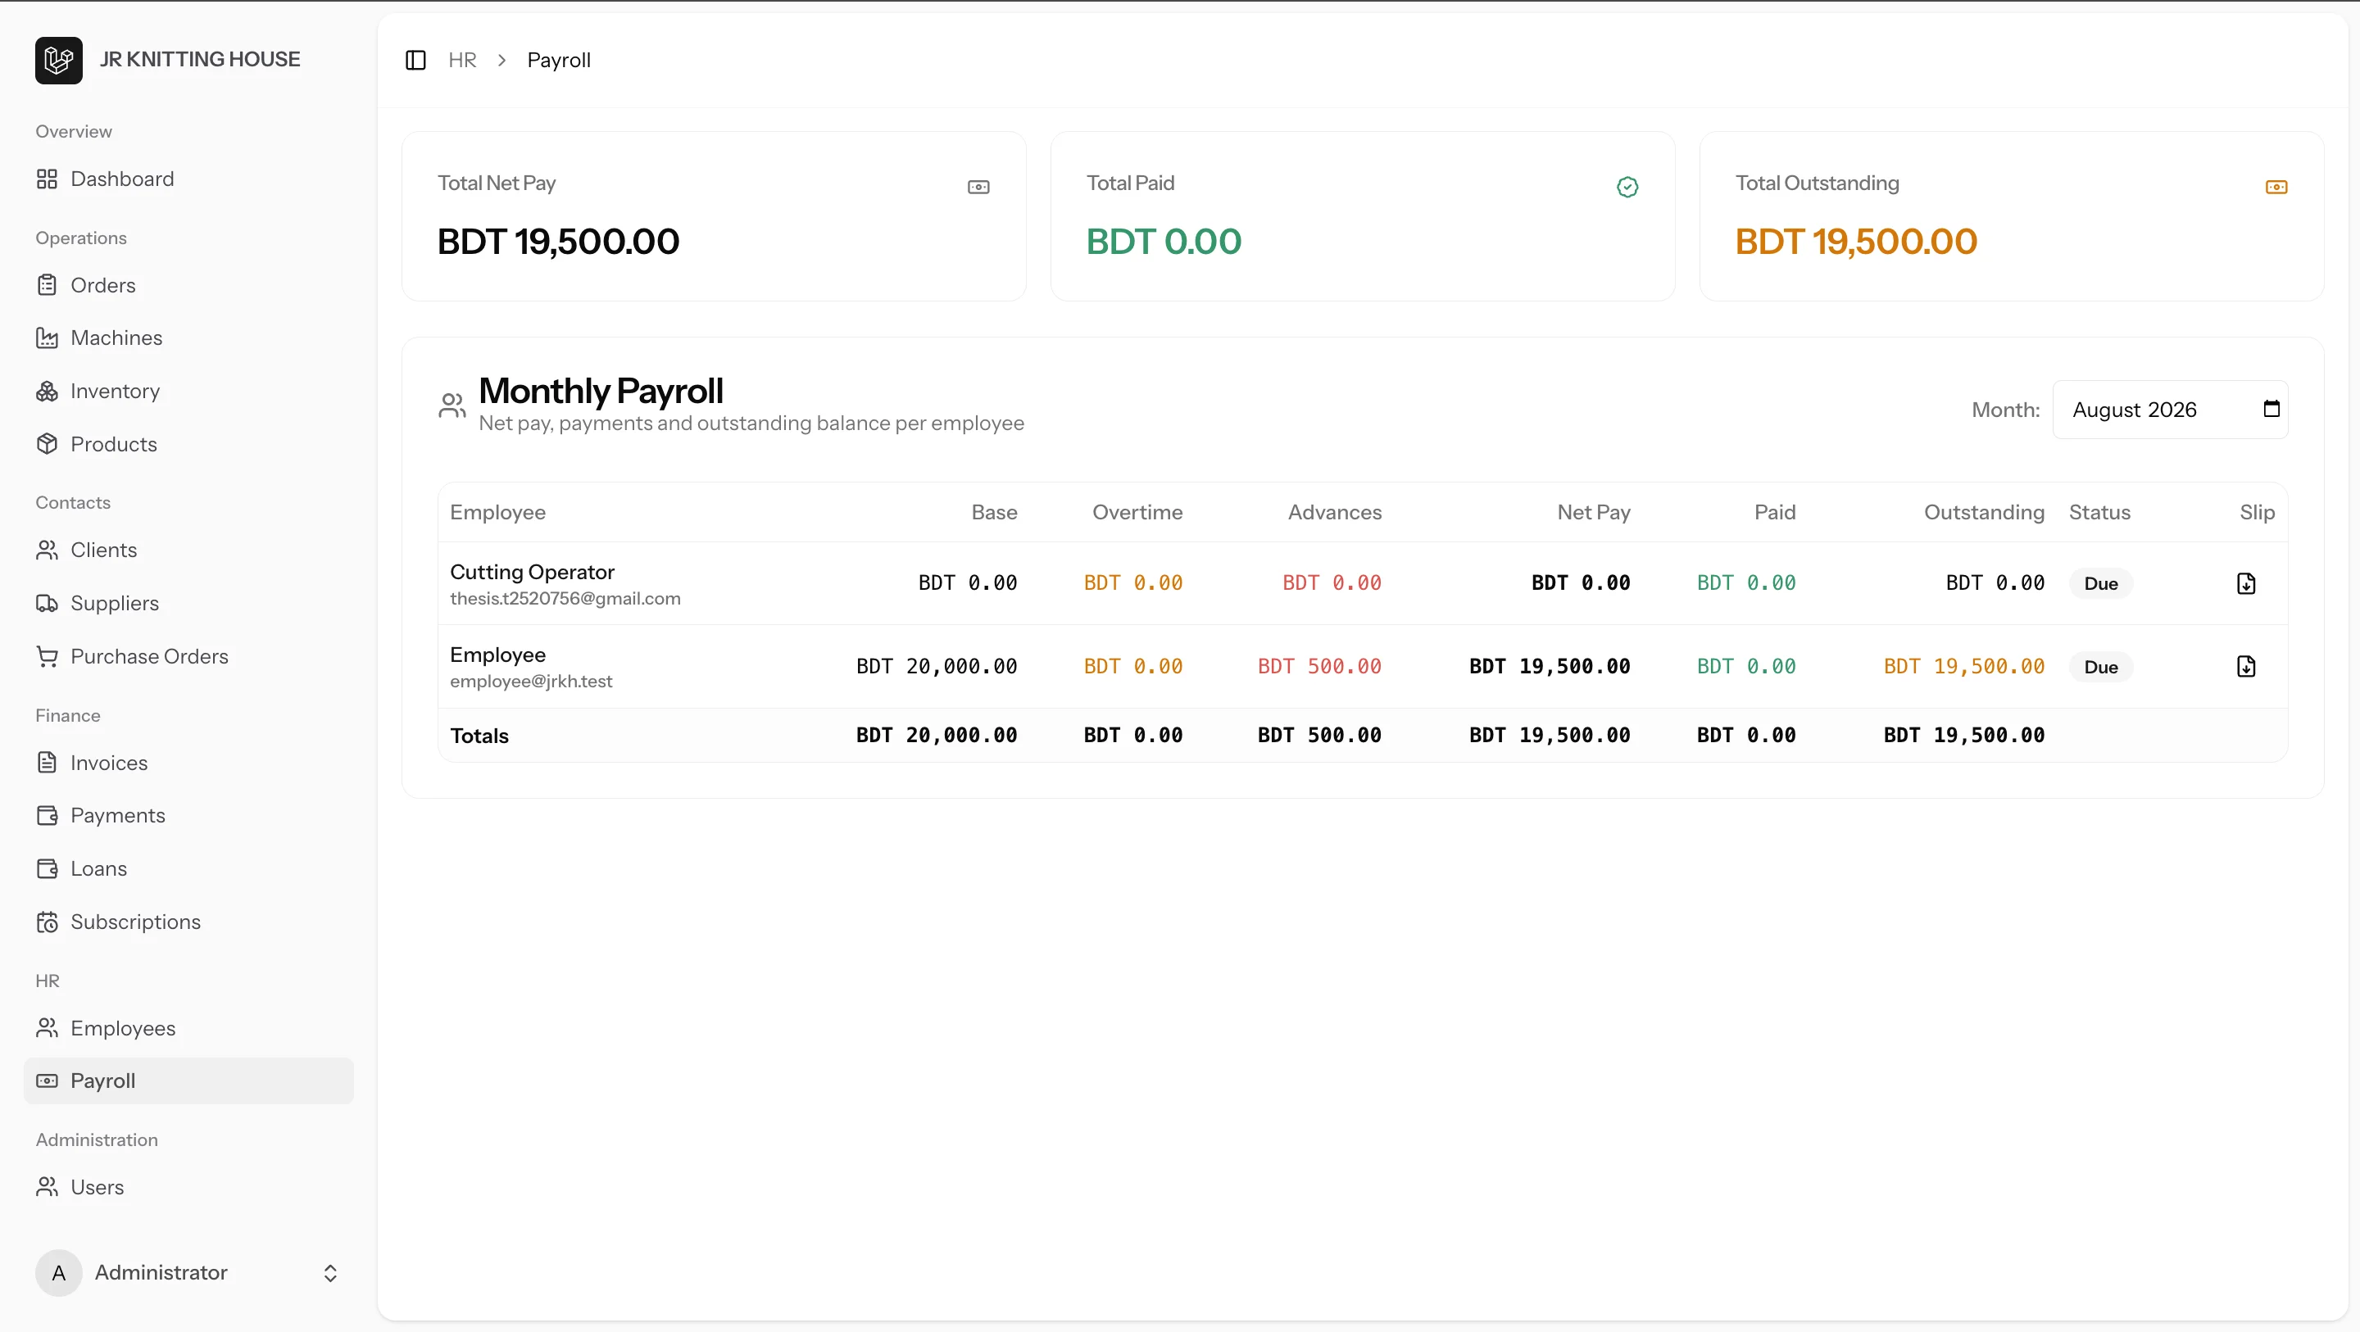The width and height of the screenshot is (2360, 1332).
Task: Click the Due badge in Cutting Operator row
Action: [2101, 583]
